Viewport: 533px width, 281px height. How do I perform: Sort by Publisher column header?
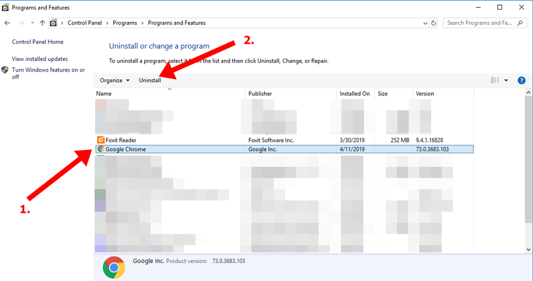click(x=291, y=93)
